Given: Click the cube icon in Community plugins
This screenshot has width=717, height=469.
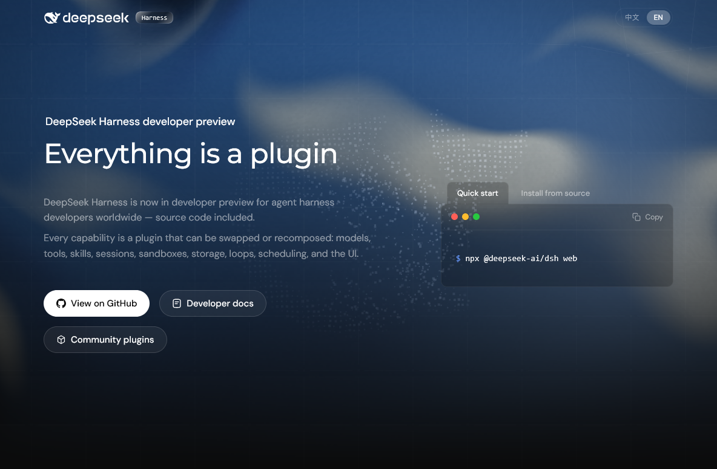Looking at the screenshot, I should 61,340.
